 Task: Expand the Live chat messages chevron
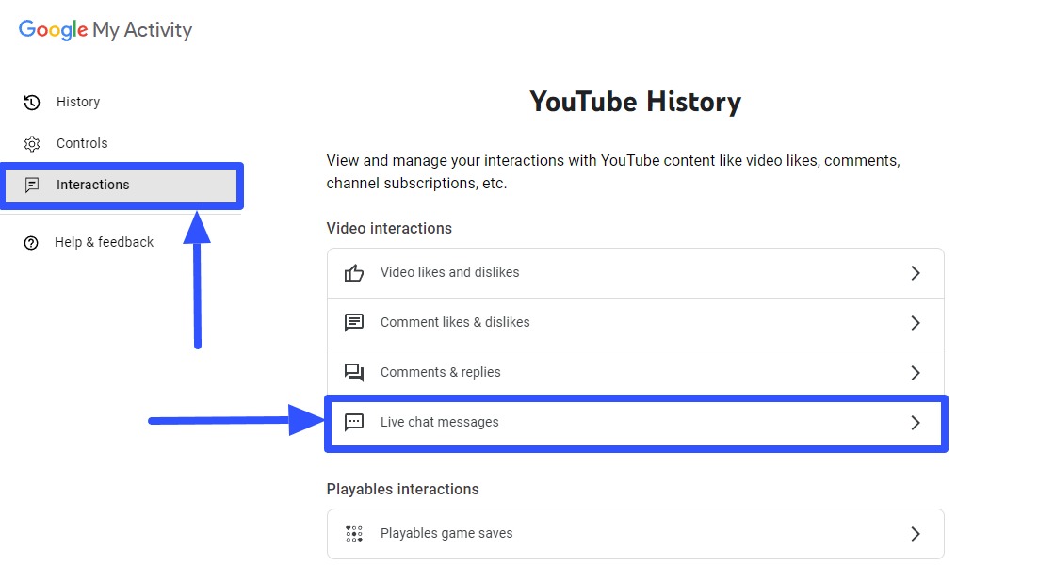[915, 422]
